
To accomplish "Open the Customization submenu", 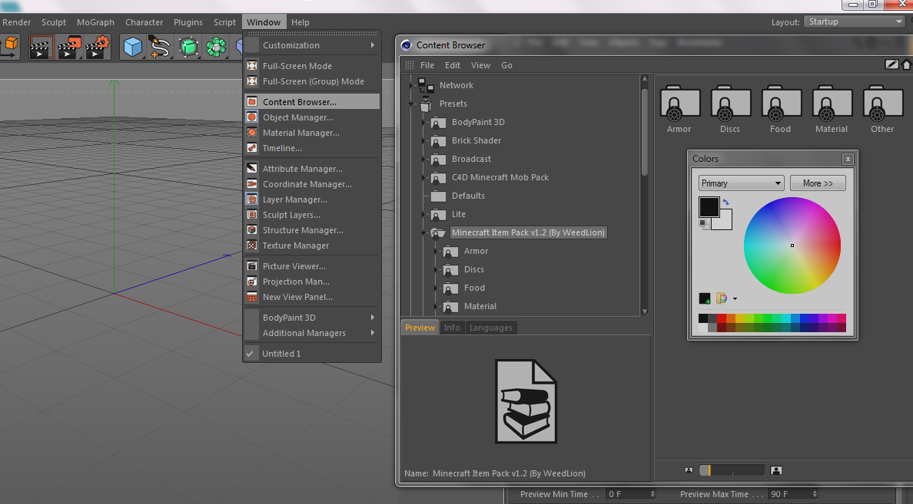I will tap(311, 45).
